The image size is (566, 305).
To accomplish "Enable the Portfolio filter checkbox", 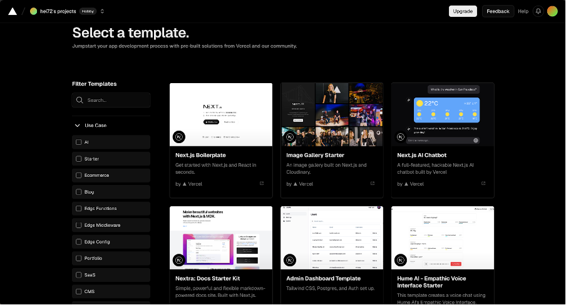I will point(79,258).
